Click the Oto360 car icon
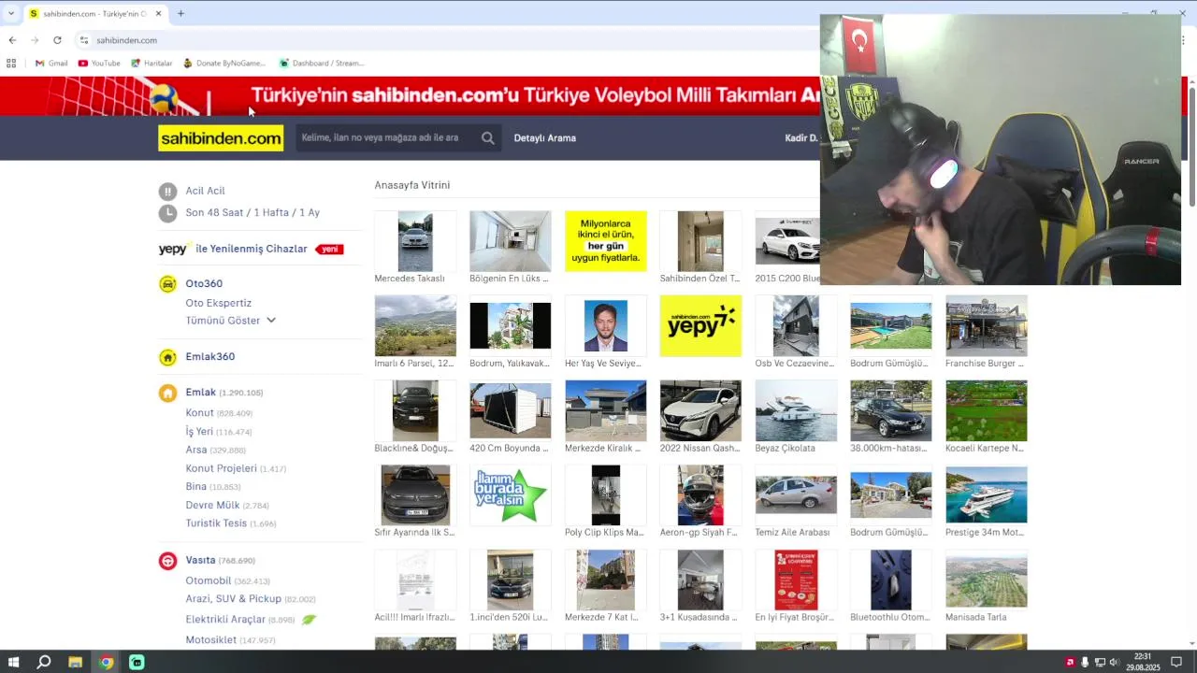1197x673 pixels. click(167, 284)
